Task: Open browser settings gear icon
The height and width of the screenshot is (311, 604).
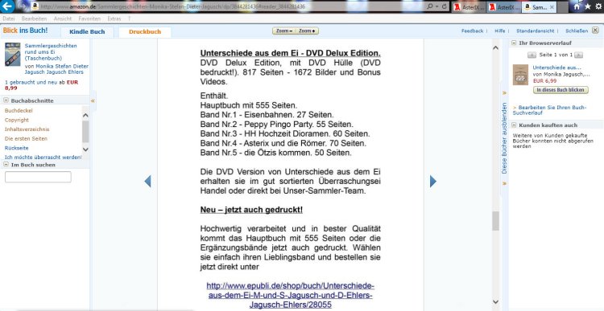Action: click(x=598, y=6)
